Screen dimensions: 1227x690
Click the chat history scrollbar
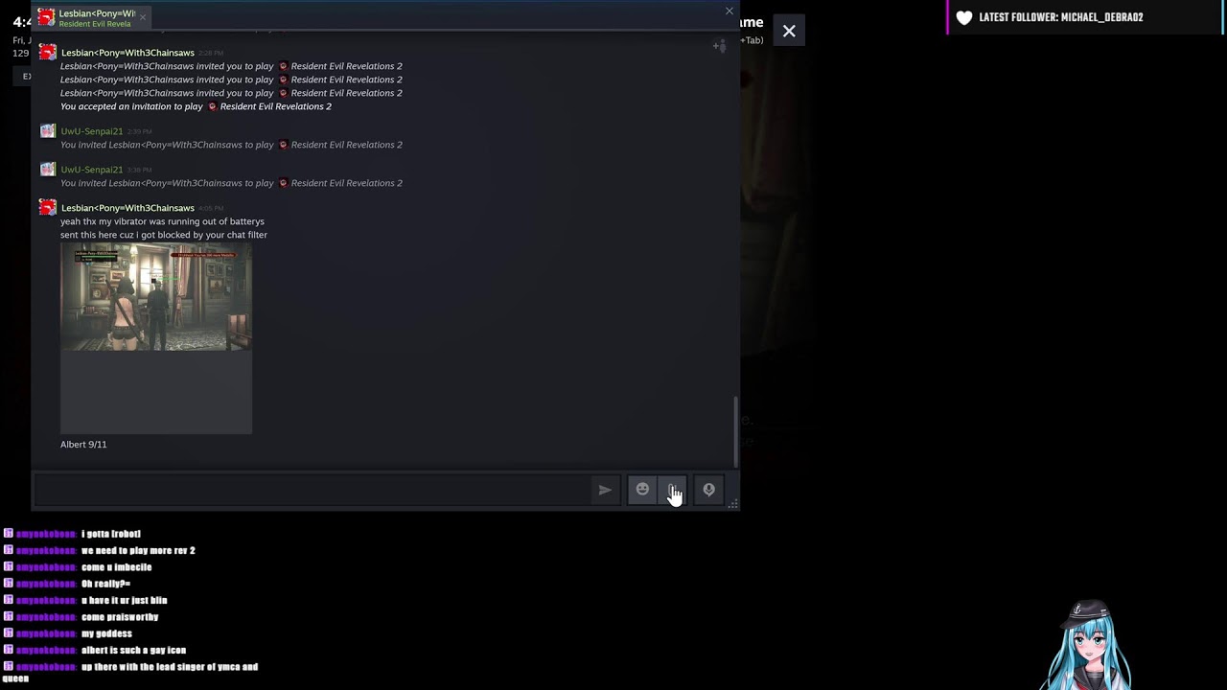pyautogui.click(x=736, y=431)
